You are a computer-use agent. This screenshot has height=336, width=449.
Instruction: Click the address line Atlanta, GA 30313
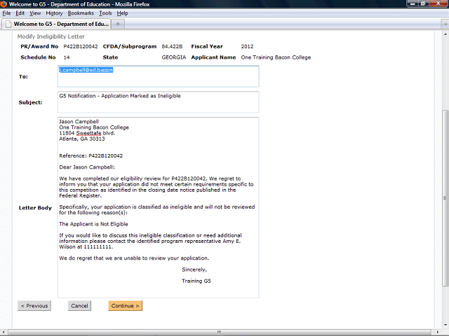click(x=82, y=139)
